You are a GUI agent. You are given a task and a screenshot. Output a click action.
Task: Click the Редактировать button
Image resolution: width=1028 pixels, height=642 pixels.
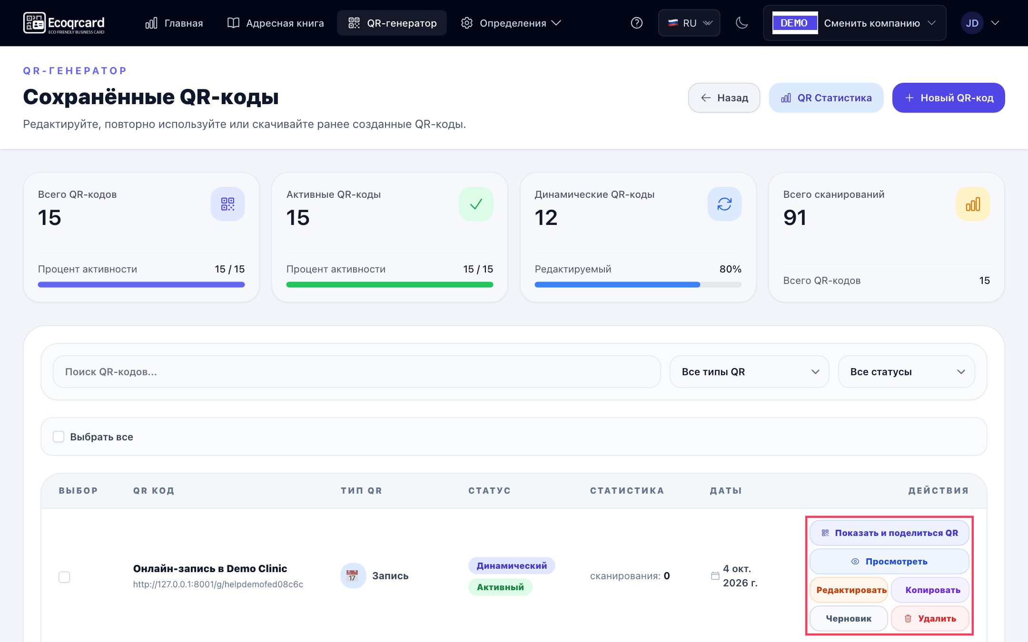click(849, 590)
